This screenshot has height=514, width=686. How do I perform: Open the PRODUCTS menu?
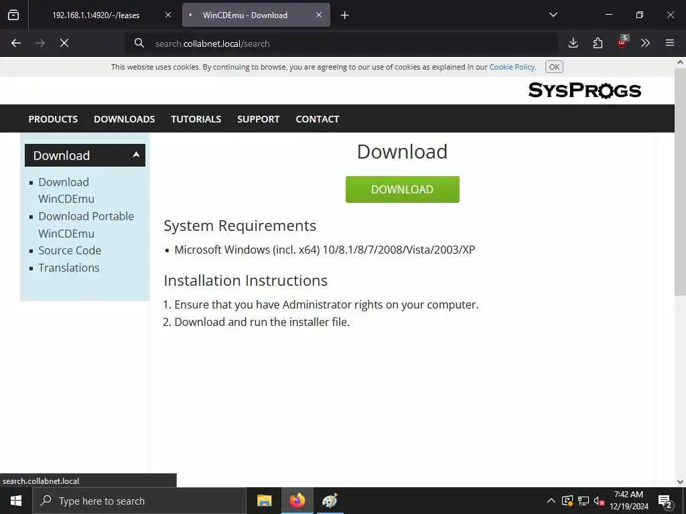tap(53, 119)
